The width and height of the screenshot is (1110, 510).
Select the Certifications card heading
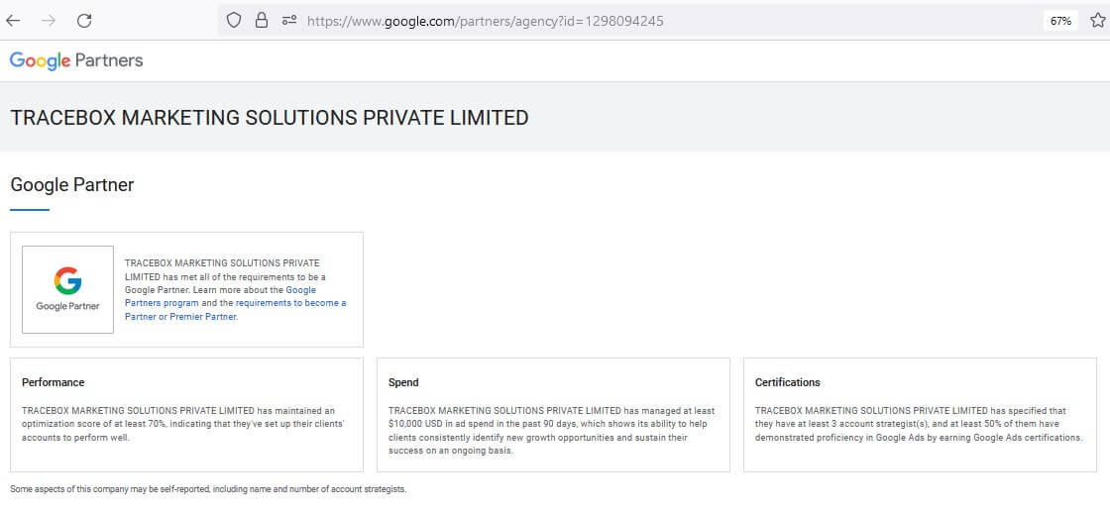[x=787, y=382]
